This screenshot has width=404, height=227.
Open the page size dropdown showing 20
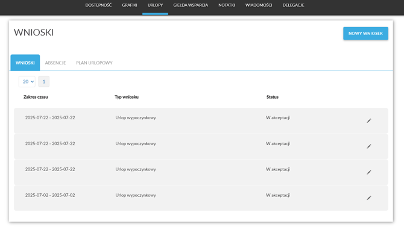(27, 81)
